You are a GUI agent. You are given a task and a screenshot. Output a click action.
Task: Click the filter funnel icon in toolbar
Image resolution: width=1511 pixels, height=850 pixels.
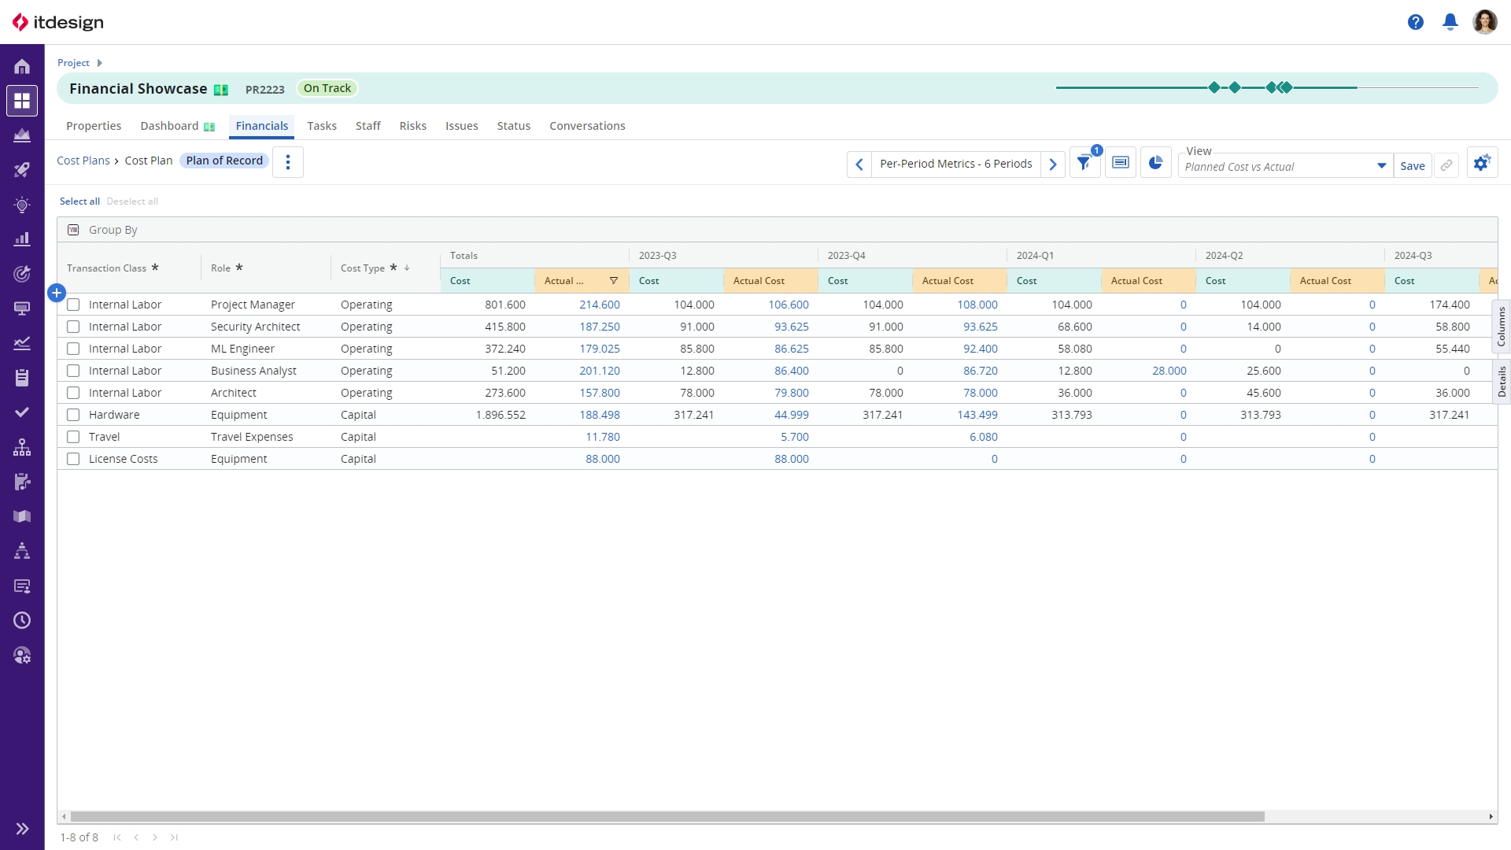tap(1084, 164)
